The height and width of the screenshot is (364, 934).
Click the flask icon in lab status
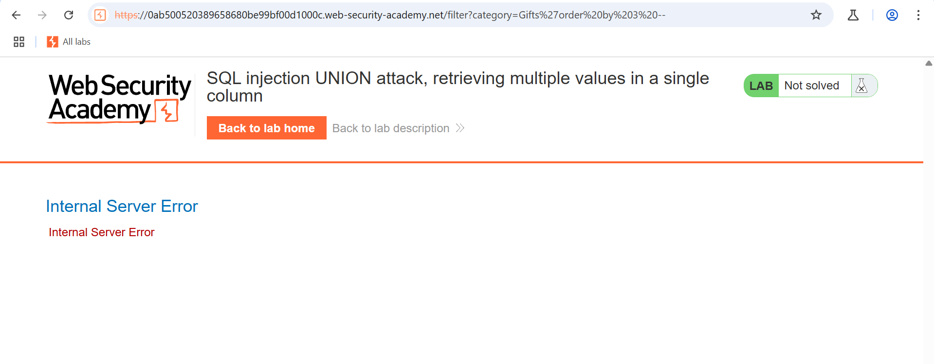pyautogui.click(x=861, y=86)
